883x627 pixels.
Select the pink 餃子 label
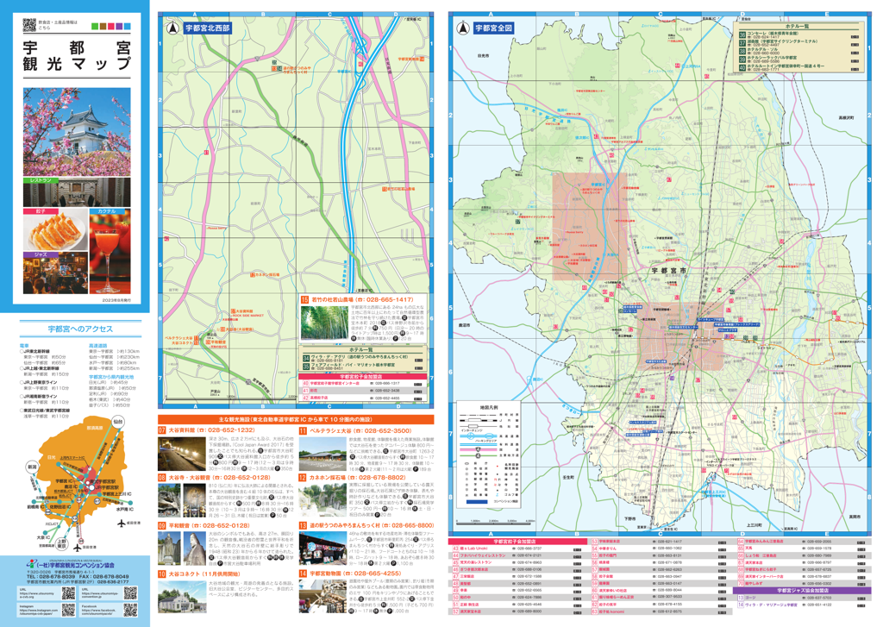(x=40, y=211)
